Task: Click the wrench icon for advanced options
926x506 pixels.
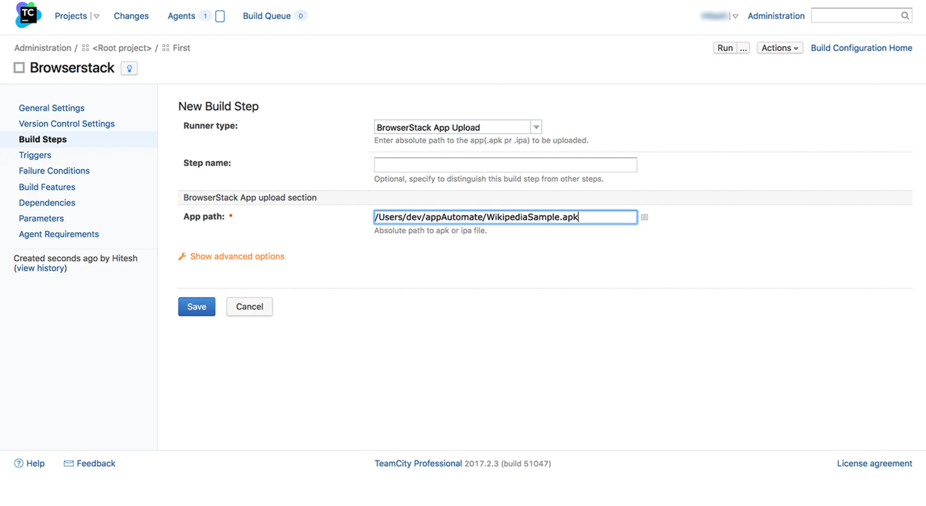Action: click(182, 256)
